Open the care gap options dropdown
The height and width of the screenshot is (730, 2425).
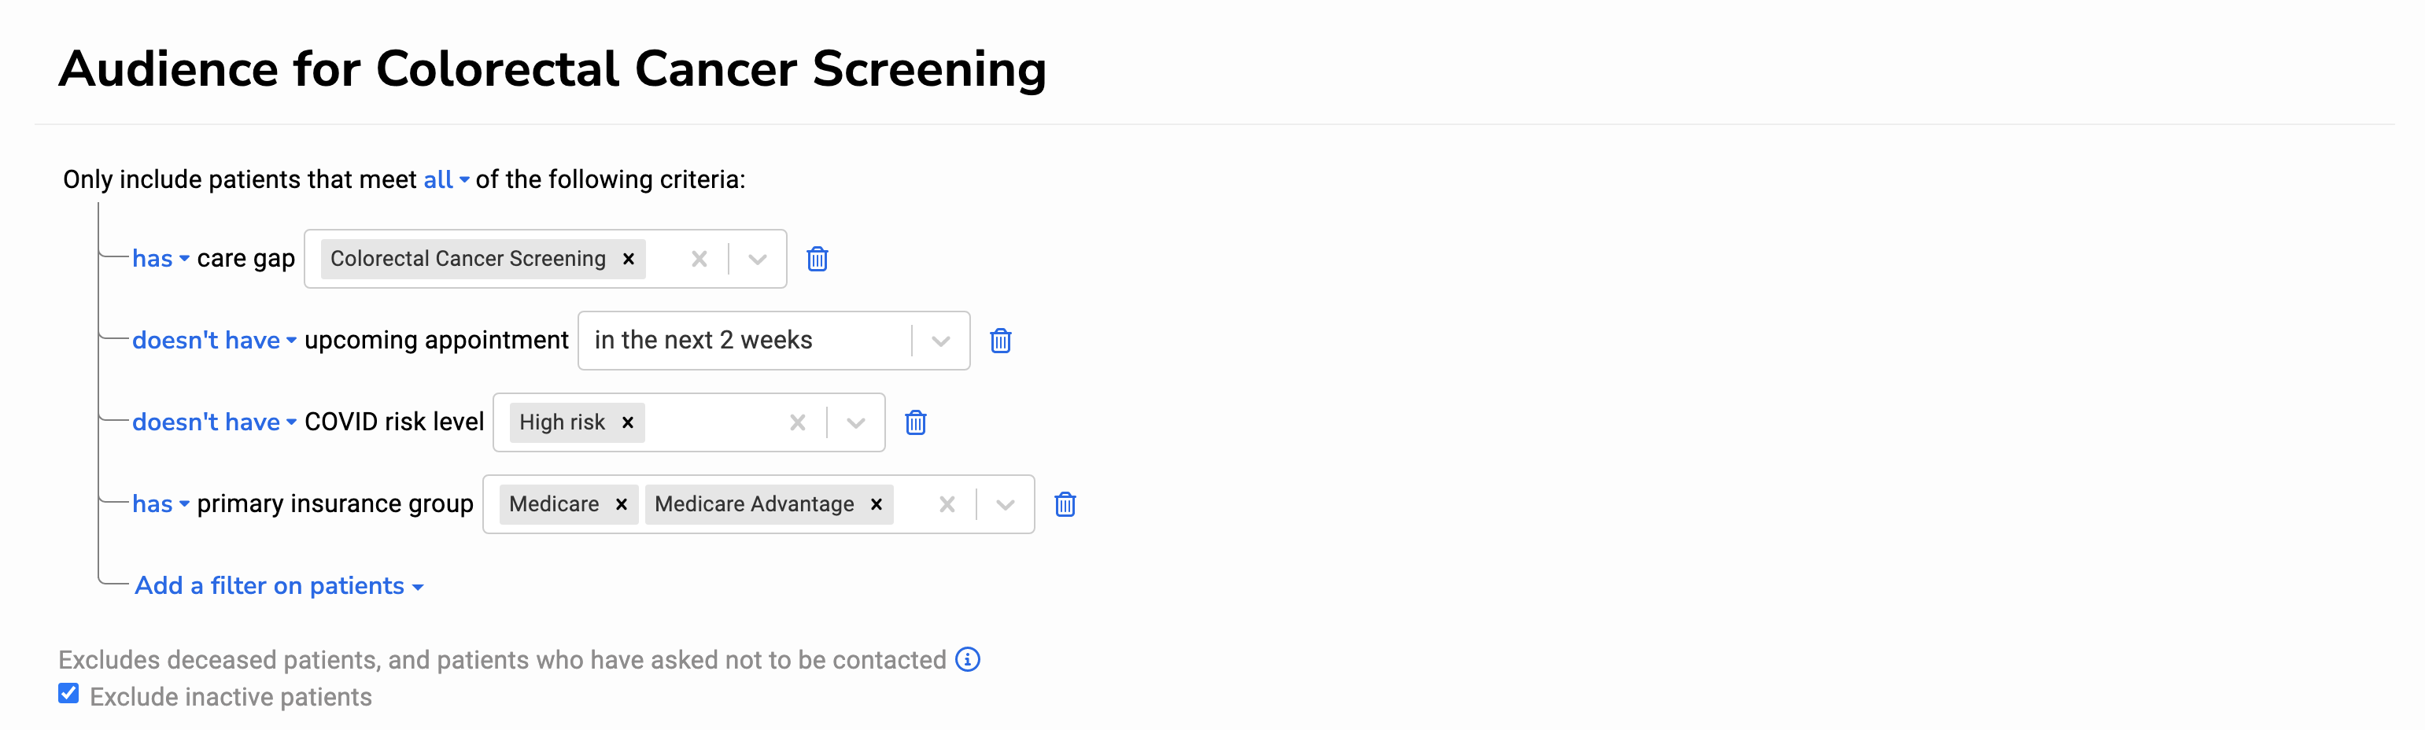point(758,259)
